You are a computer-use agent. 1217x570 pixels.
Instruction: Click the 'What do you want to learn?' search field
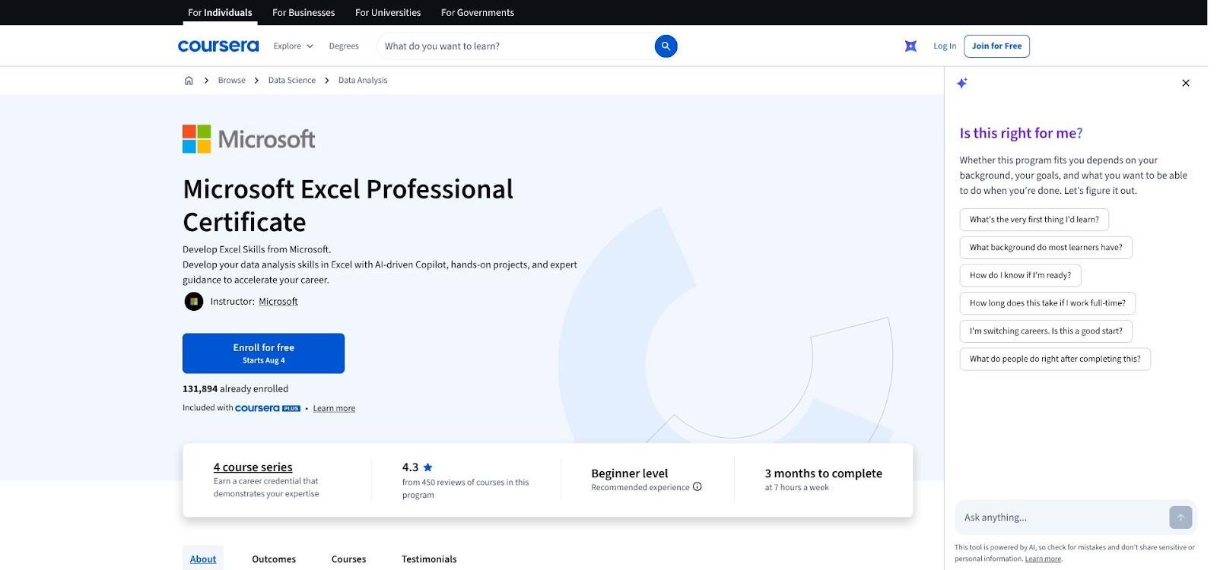[516, 46]
